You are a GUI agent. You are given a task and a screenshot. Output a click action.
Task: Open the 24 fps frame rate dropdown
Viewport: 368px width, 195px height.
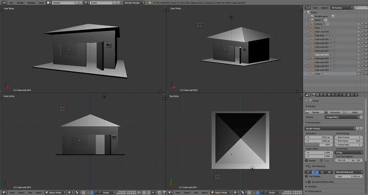point(349,152)
